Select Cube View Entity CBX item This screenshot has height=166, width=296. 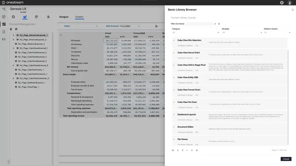(230, 80)
